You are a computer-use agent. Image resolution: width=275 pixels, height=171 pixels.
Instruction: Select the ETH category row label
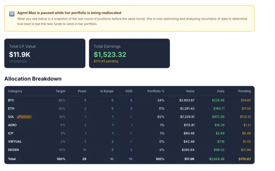point(11,108)
